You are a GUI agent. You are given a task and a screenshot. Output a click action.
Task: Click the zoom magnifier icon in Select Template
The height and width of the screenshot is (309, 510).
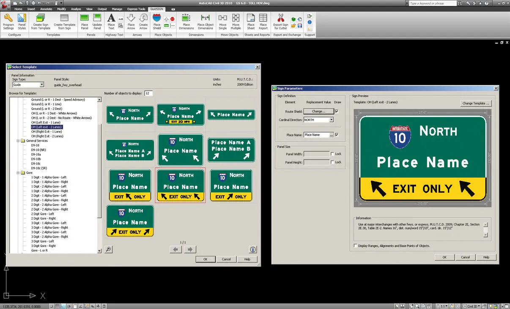click(x=109, y=249)
